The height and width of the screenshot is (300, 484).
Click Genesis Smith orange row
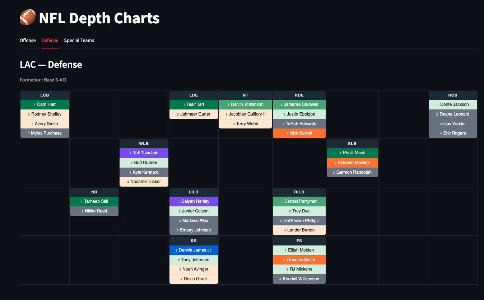299,260
